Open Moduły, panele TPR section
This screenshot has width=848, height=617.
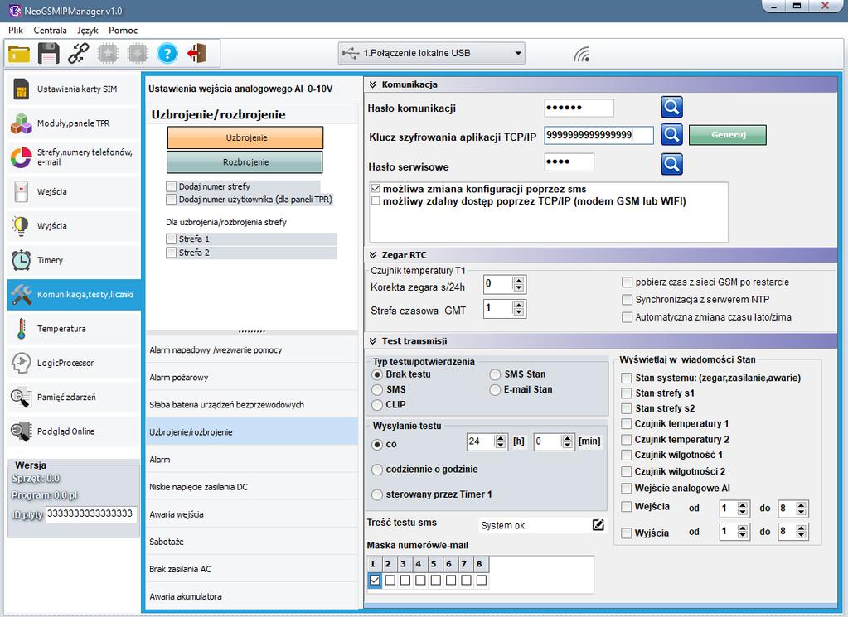point(74,123)
